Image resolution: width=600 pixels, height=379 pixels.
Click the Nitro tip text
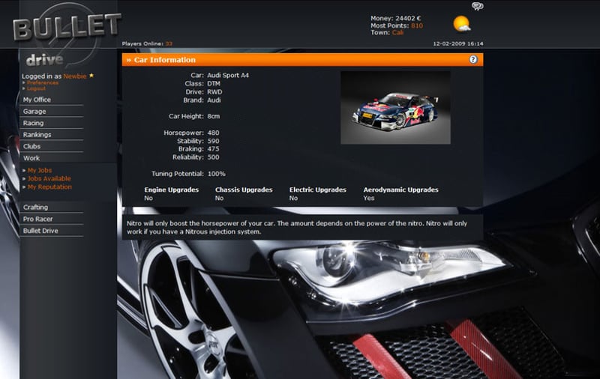point(297,227)
